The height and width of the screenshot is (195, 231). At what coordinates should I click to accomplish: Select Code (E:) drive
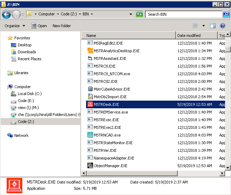click(x=26, y=101)
